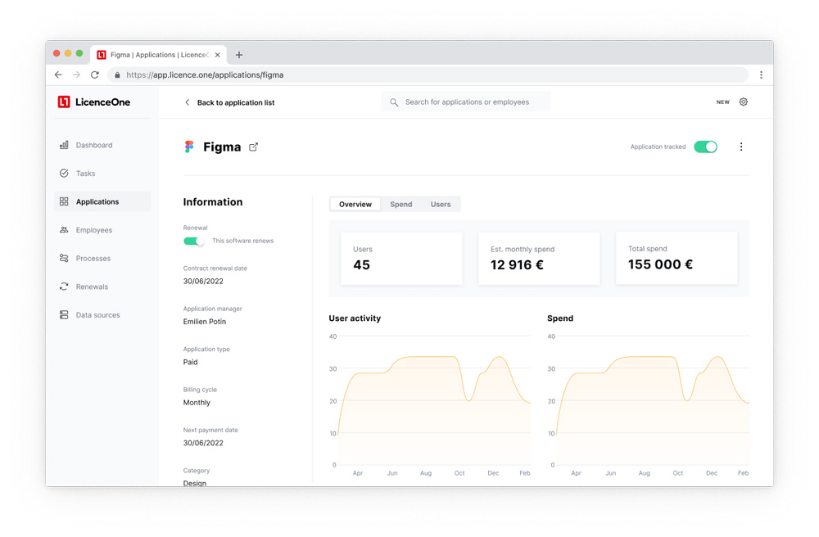Click the Spend chart title
This screenshot has height=537, width=819.
pos(560,318)
